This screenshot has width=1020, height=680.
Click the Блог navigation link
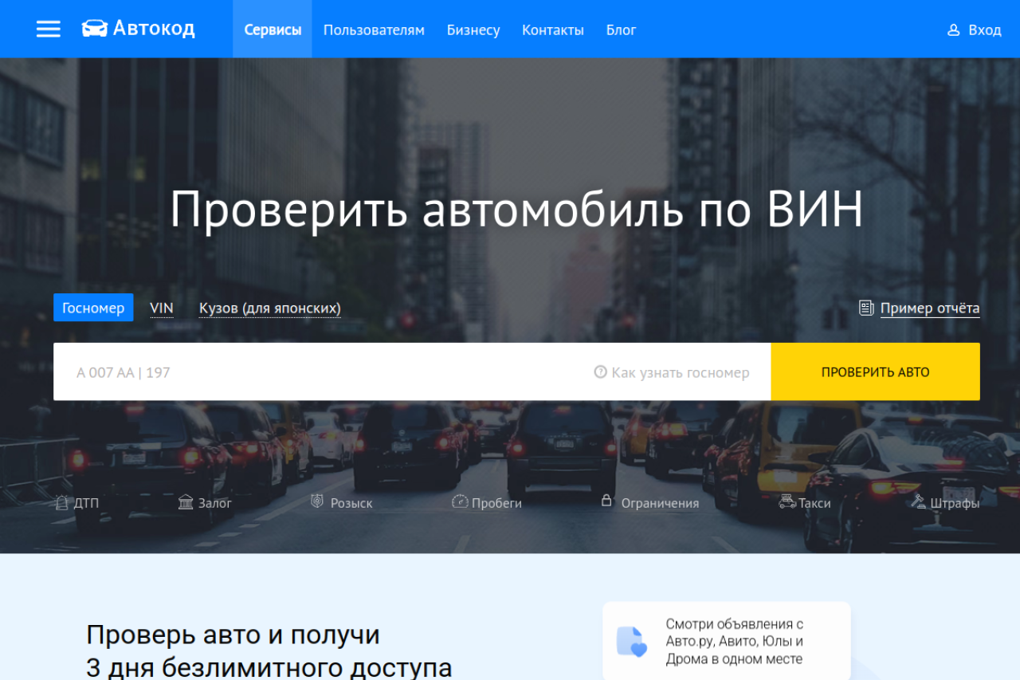tap(621, 30)
